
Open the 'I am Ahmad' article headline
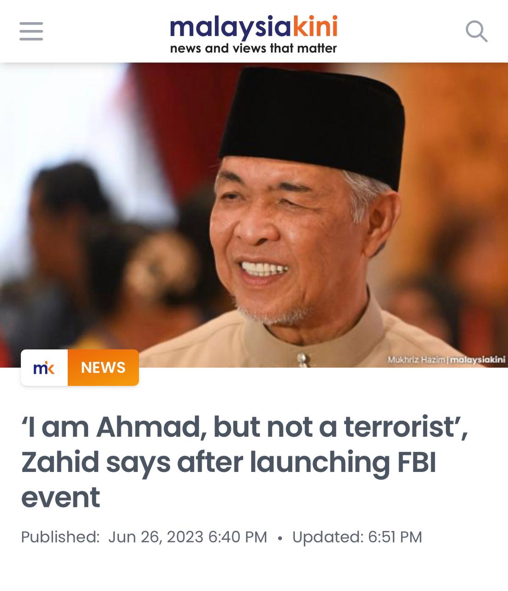(245, 462)
